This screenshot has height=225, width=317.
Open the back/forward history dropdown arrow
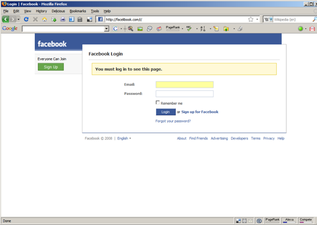(x=18, y=19)
